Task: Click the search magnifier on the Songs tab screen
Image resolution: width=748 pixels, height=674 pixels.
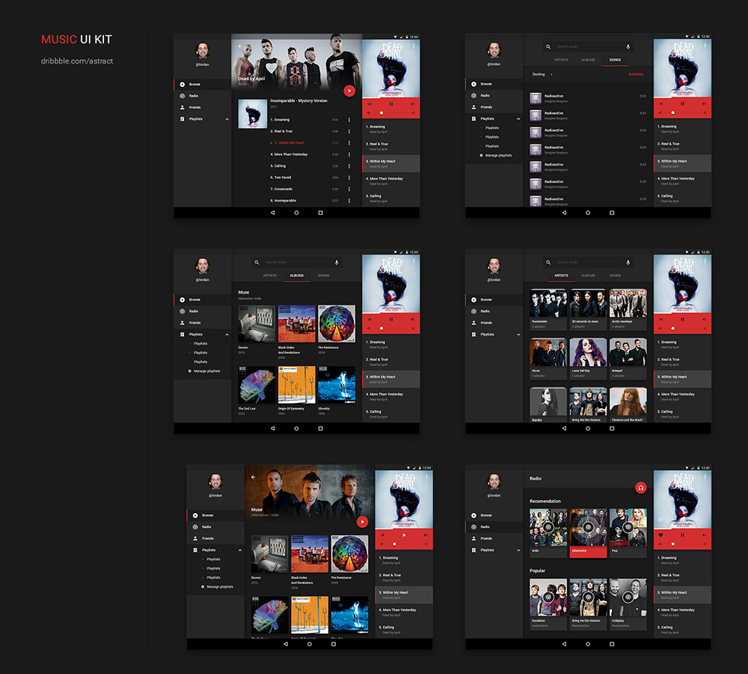Action: tap(548, 47)
